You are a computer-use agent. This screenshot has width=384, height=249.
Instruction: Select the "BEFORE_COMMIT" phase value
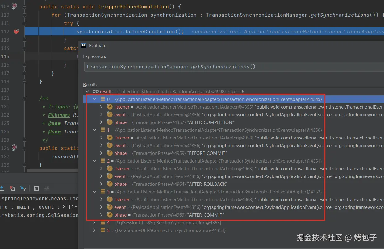coord(207,153)
